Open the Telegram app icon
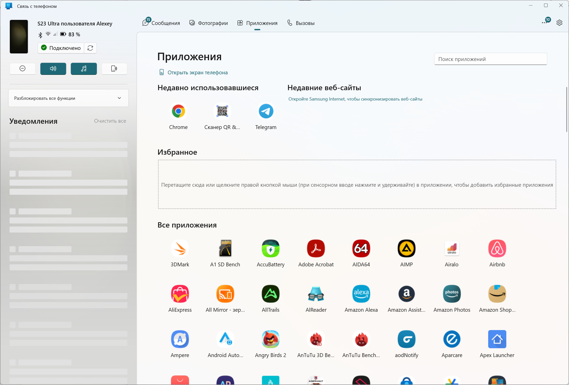569x385 pixels. (266, 111)
